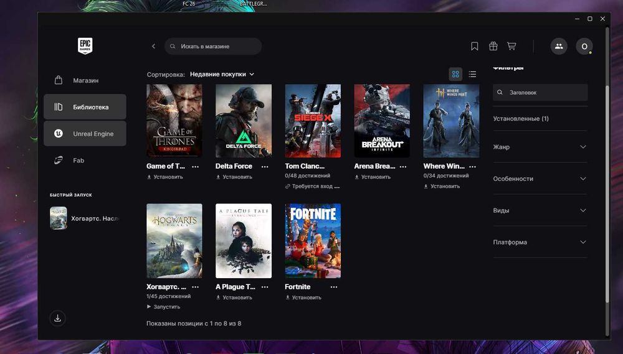The image size is (623, 354).
Task: Click 0/48 достижений text
Action: 308,176
